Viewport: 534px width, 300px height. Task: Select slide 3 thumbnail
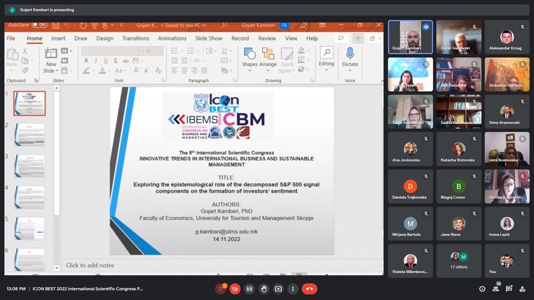[29, 166]
